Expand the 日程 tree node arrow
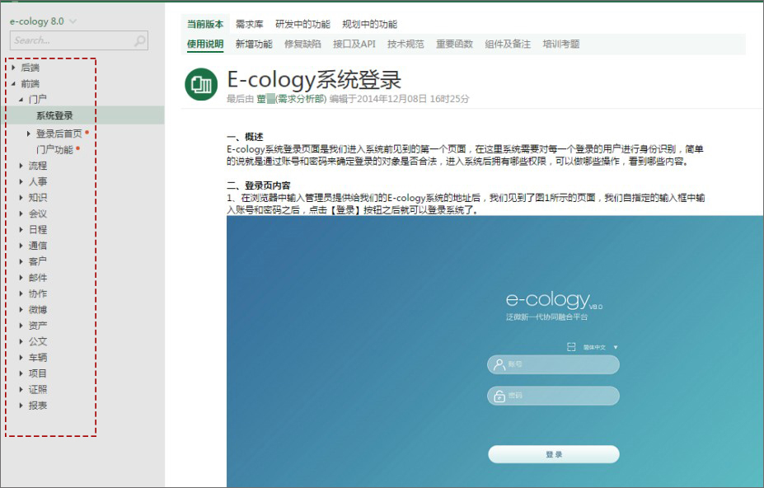The image size is (764, 488). pyautogui.click(x=21, y=230)
